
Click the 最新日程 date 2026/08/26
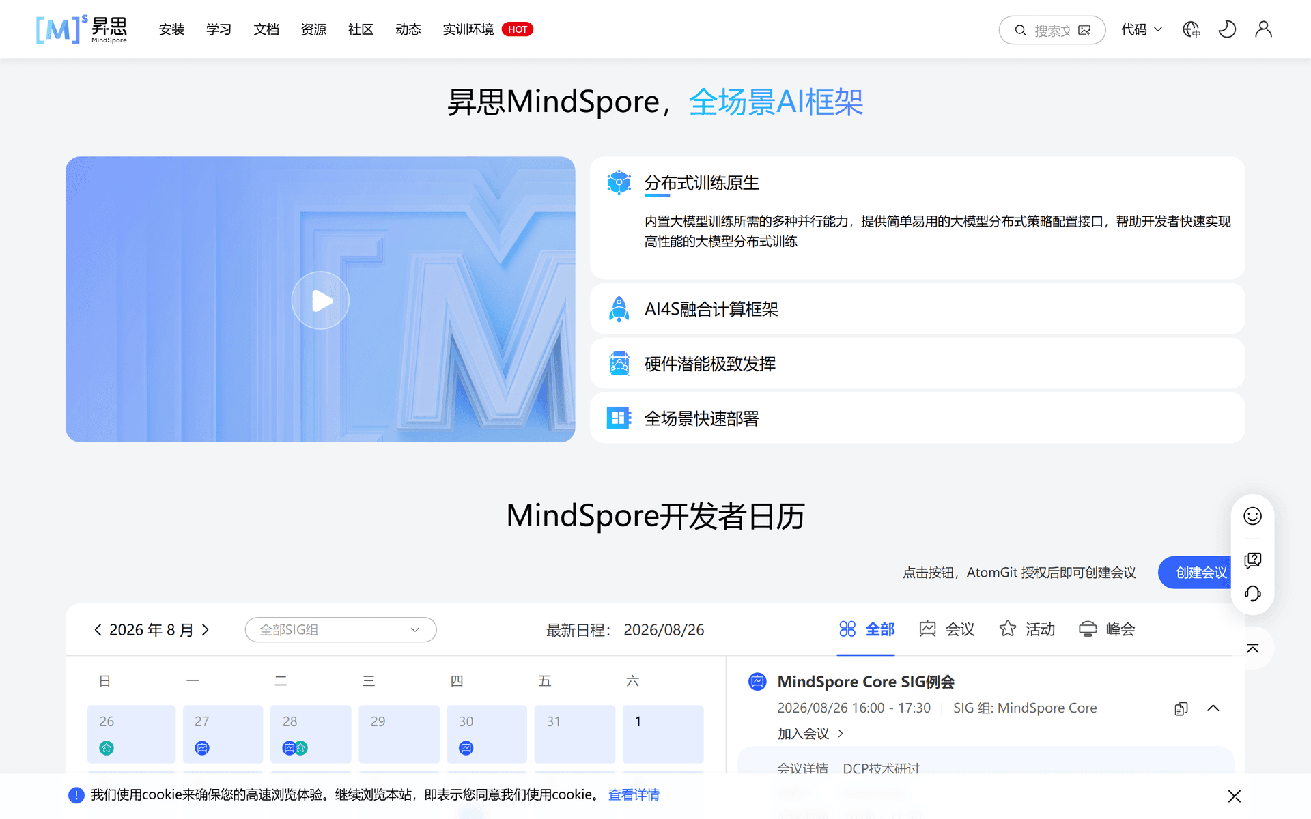[664, 629]
